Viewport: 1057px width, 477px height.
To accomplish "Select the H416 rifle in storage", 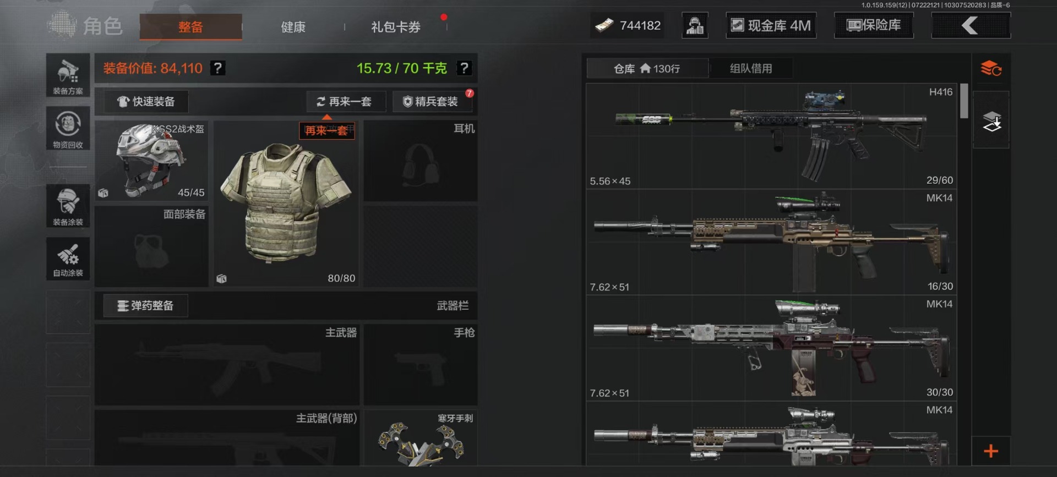I will [x=771, y=136].
